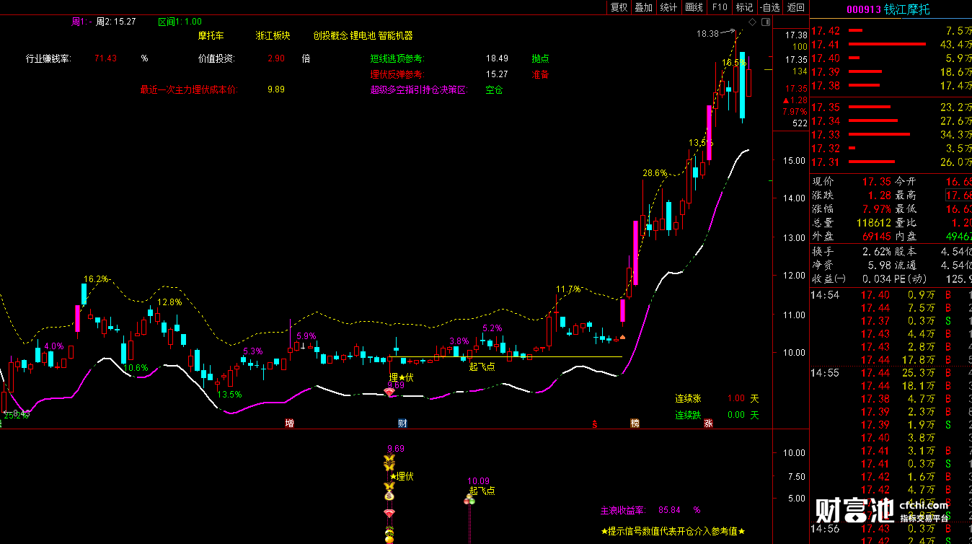Click the gem icon on main chart

[390, 393]
